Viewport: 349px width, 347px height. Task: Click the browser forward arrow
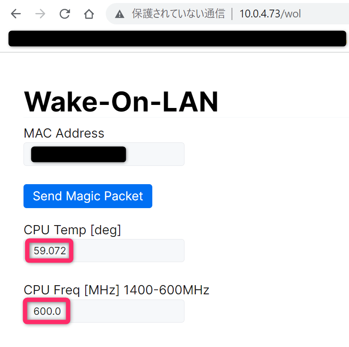[x=40, y=14]
